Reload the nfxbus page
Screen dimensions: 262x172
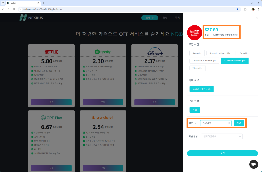(14, 9)
